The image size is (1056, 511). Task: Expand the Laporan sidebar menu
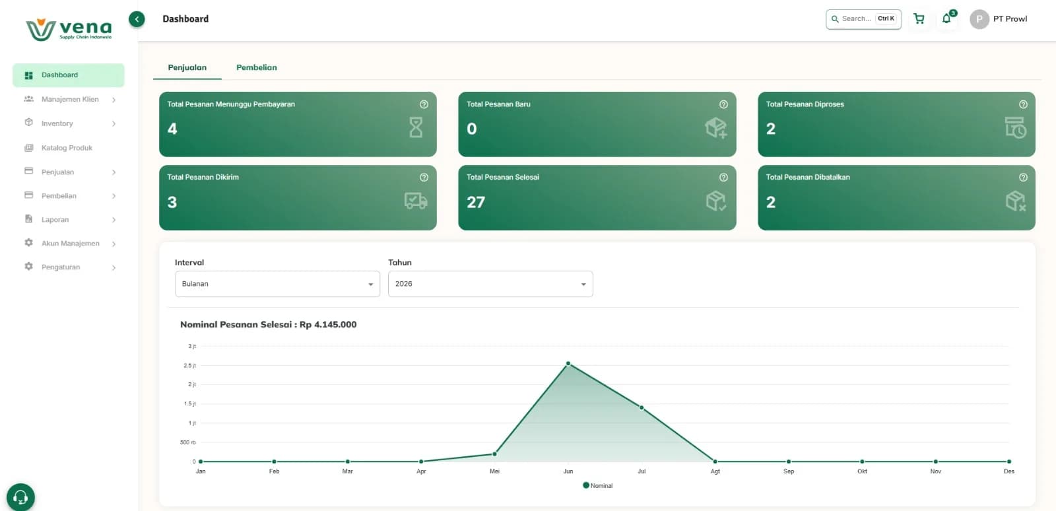point(69,219)
